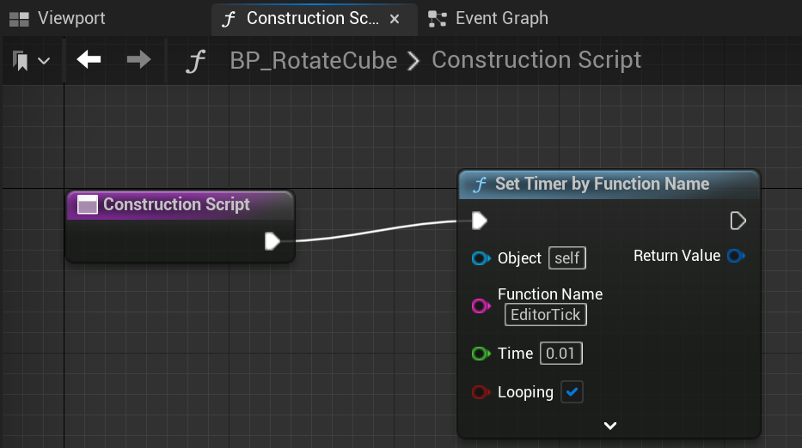Click the BP_RotateCube breadcrumb link
This screenshot has width=802, height=448.
(314, 60)
